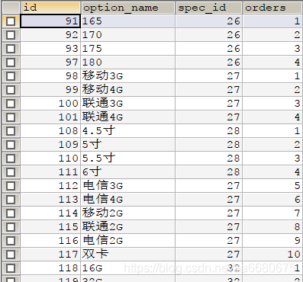Tick the checkbox for row id 112

click(11, 186)
